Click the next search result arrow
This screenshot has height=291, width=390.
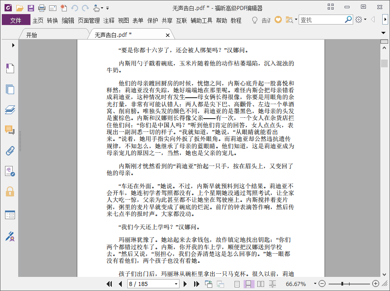385,20
